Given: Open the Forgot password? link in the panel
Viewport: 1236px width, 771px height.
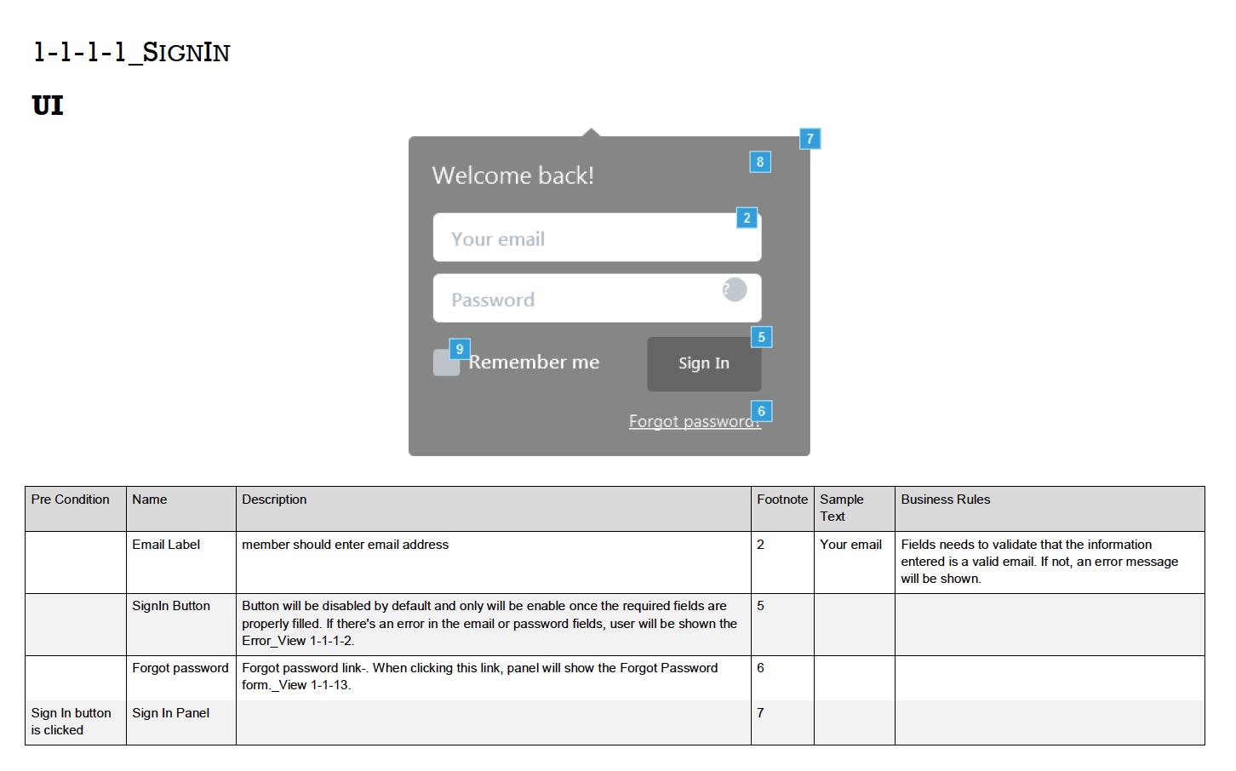Looking at the screenshot, I should click(x=695, y=421).
